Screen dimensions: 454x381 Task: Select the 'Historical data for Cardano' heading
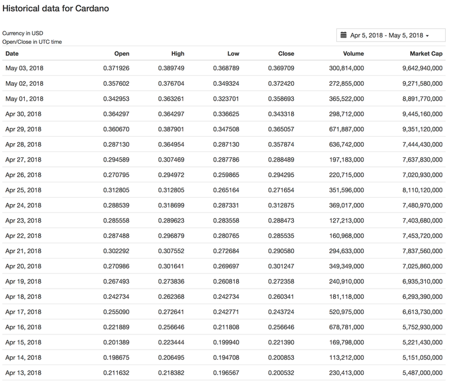[x=56, y=8]
